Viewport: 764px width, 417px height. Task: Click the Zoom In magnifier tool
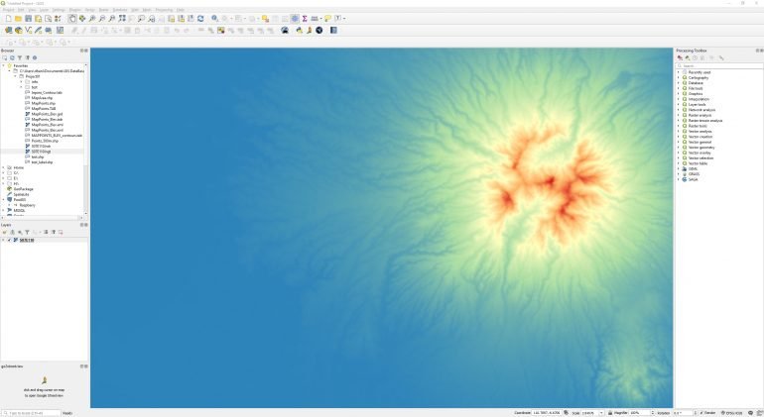[x=92, y=19]
